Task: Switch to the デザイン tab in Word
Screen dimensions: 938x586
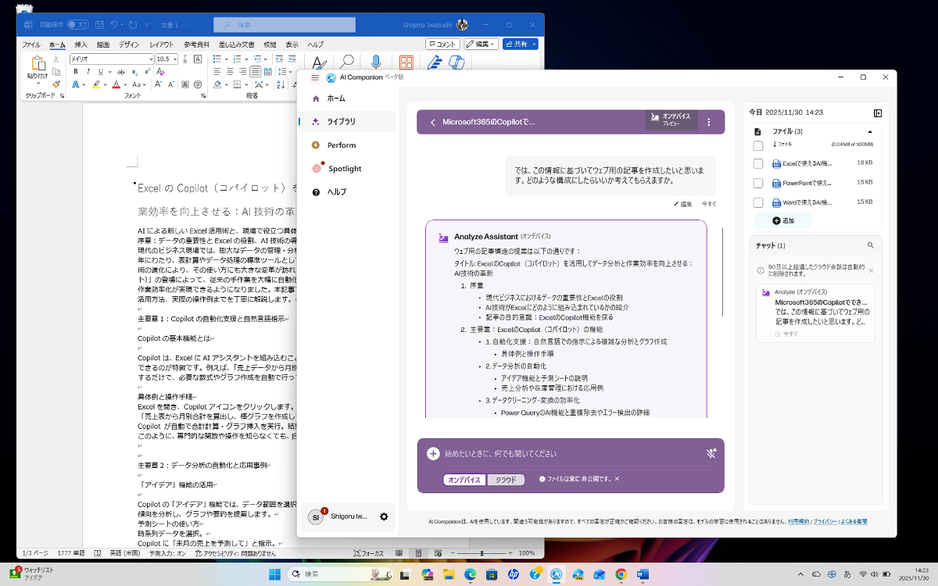Action: [129, 45]
